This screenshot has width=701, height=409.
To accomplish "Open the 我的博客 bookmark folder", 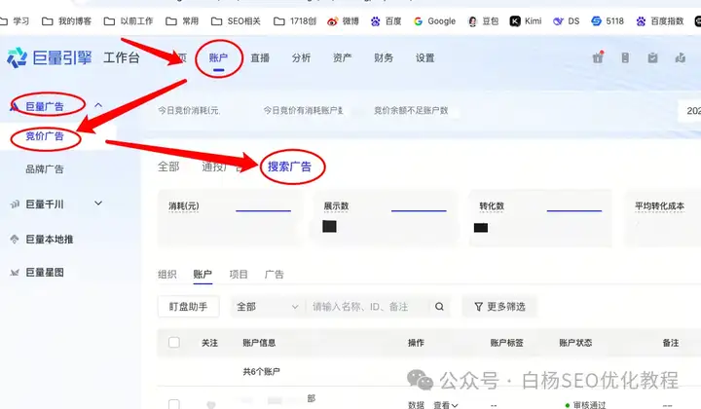I will click(x=66, y=21).
